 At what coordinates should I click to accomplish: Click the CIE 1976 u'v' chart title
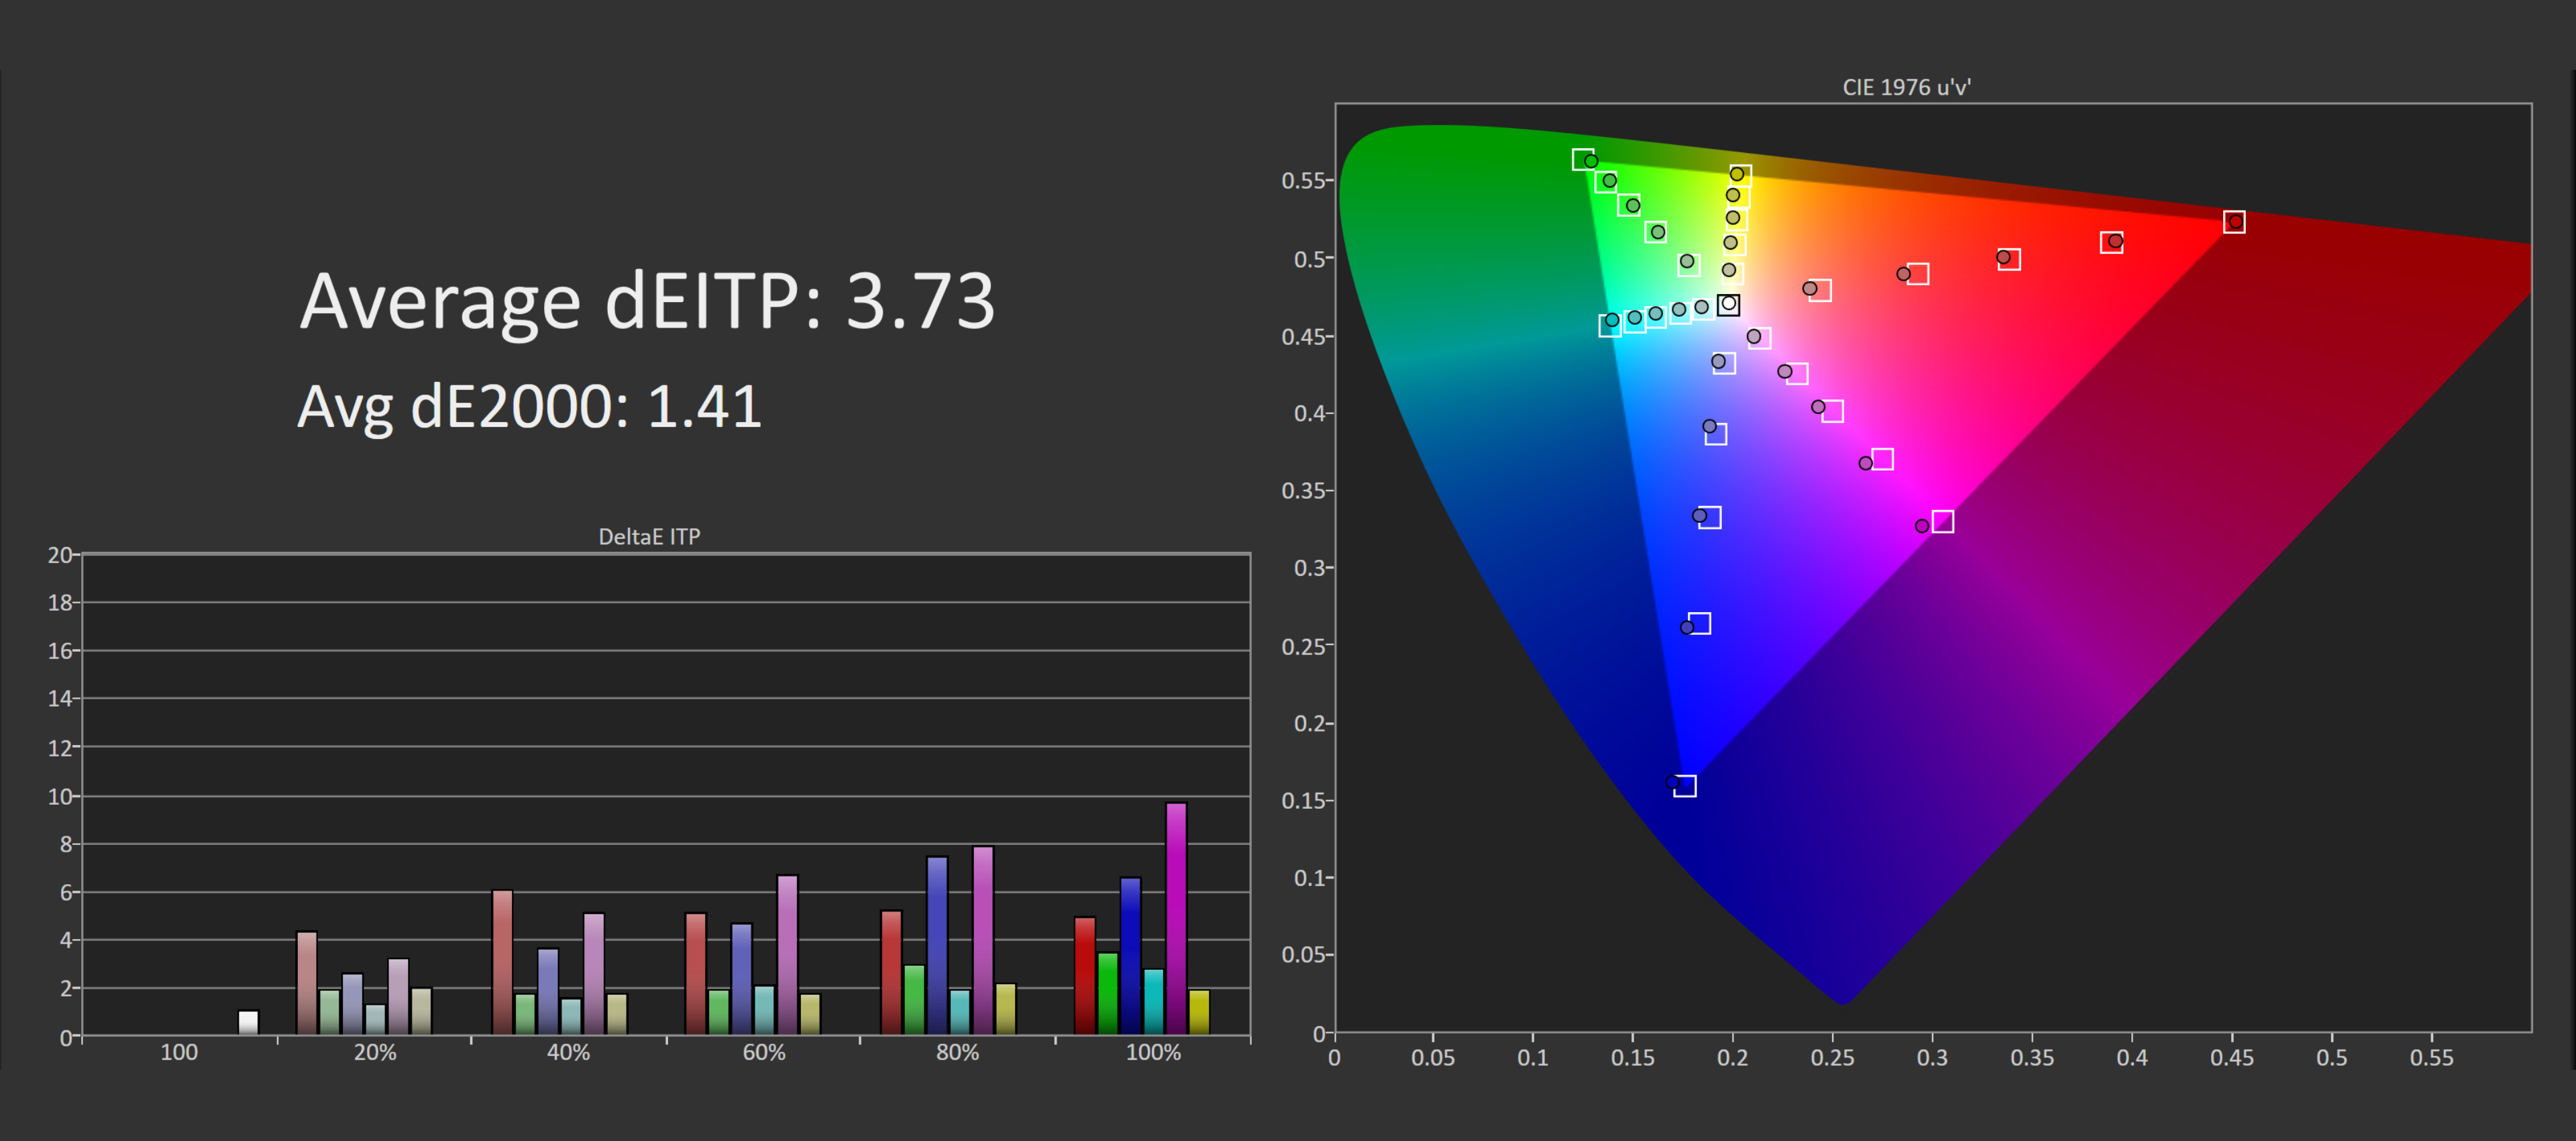[x=1906, y=87]
